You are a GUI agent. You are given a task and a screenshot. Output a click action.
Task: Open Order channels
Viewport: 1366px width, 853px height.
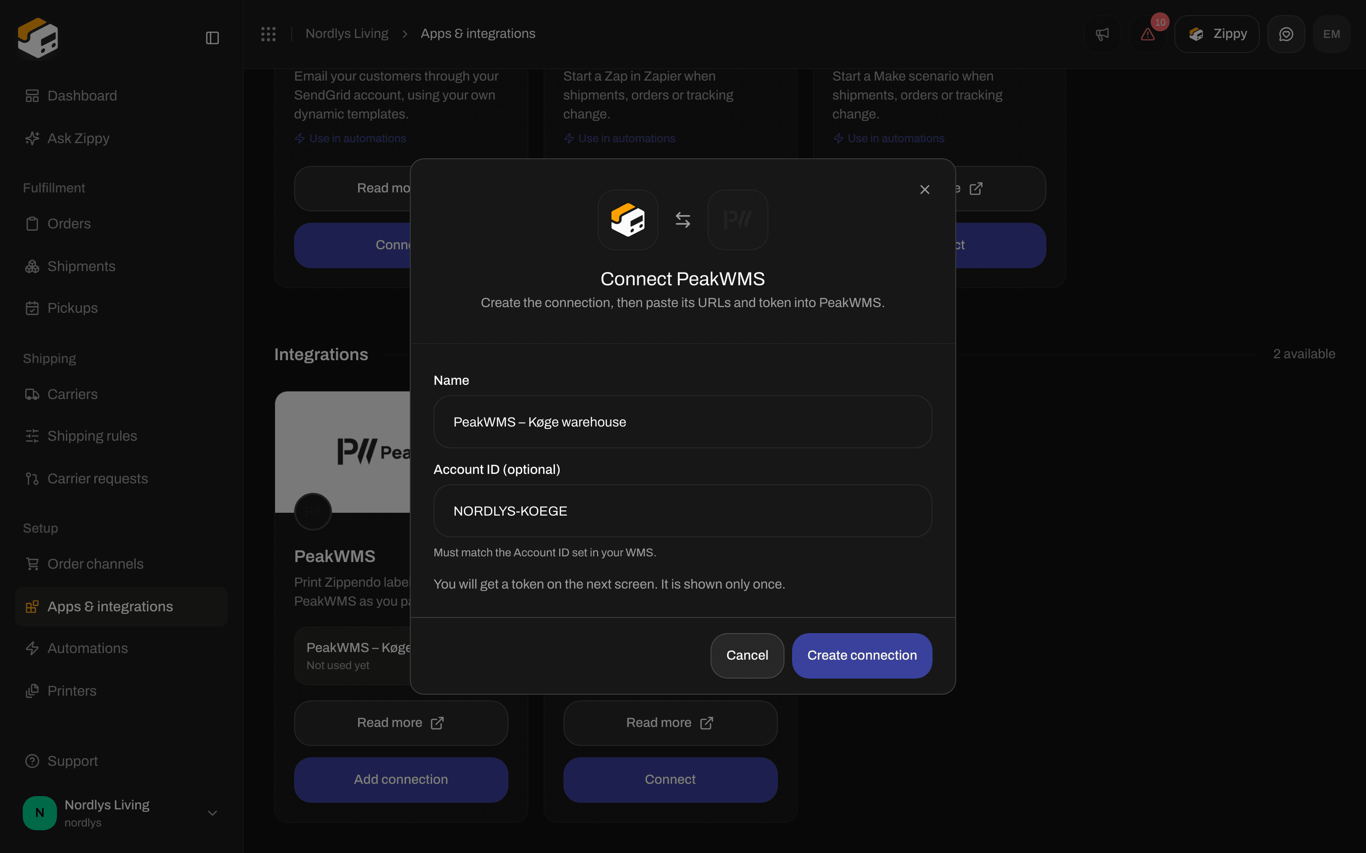click(x=121, y=563)
